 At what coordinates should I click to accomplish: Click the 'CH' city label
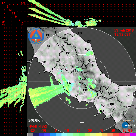pyautogui.click(x=101, y=73)
